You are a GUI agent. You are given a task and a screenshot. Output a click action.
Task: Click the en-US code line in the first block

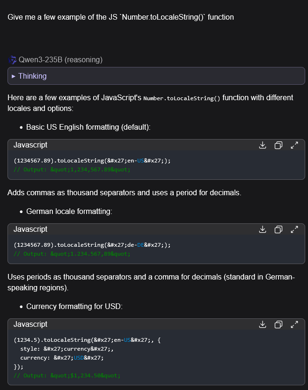92,161
